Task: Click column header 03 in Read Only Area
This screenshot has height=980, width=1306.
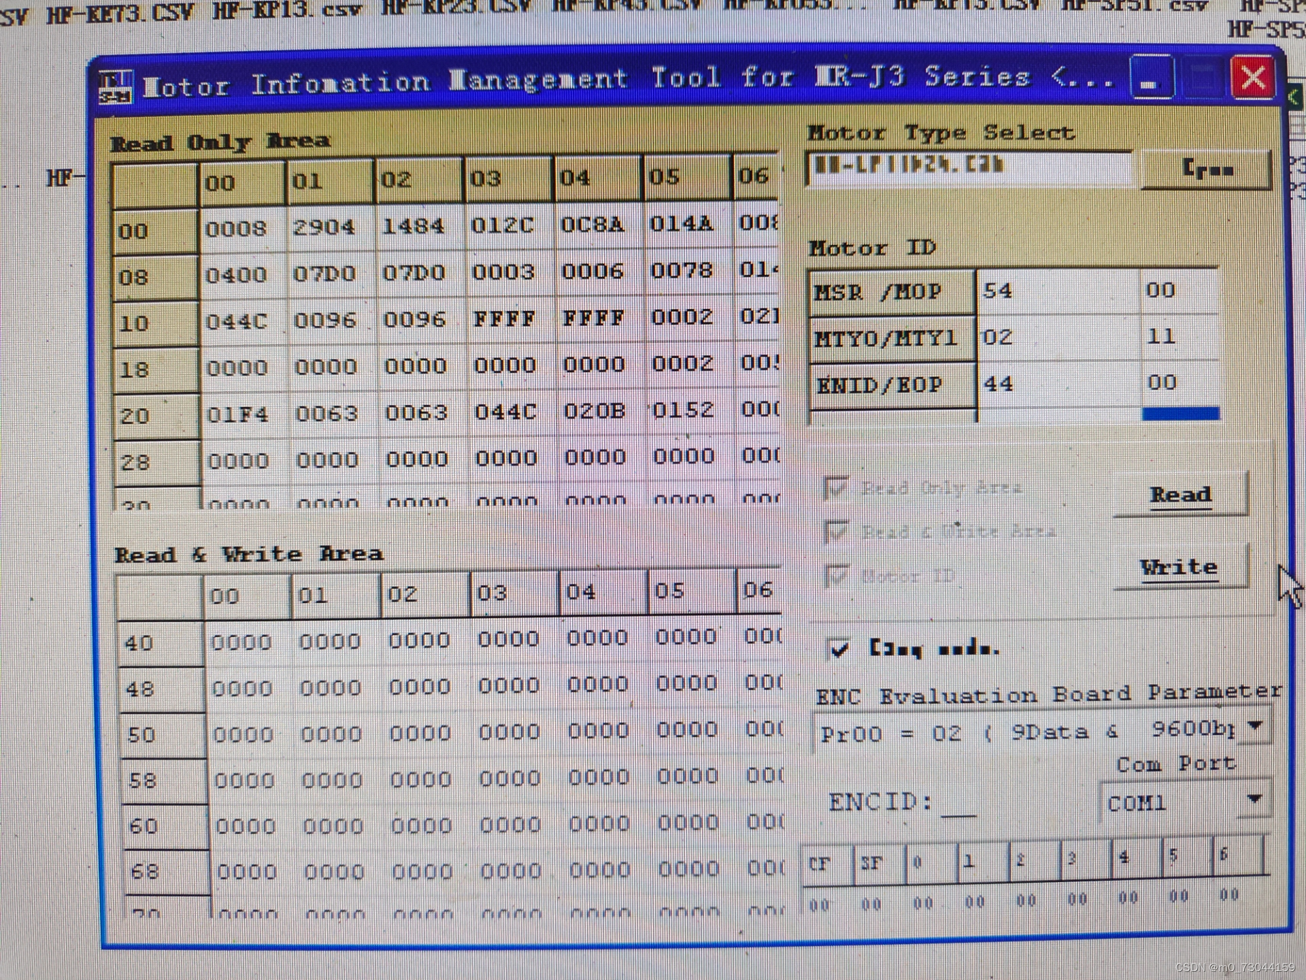Action: click(x=508, y=180)
